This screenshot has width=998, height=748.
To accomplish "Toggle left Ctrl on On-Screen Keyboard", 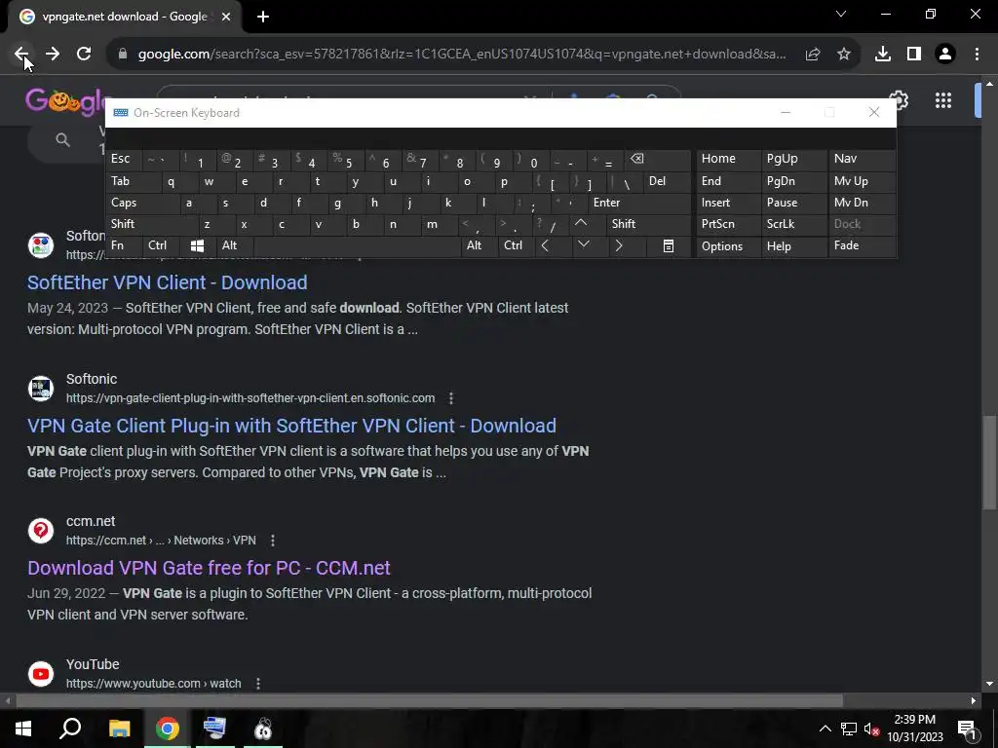I will pos(161,245).
